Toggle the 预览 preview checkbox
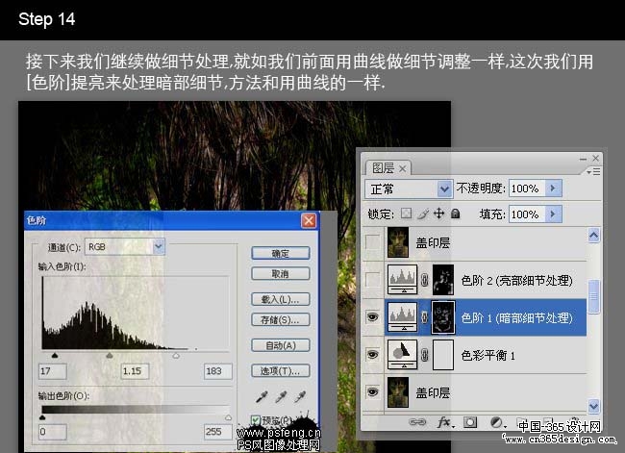625x453 pixels. (256, 420)
